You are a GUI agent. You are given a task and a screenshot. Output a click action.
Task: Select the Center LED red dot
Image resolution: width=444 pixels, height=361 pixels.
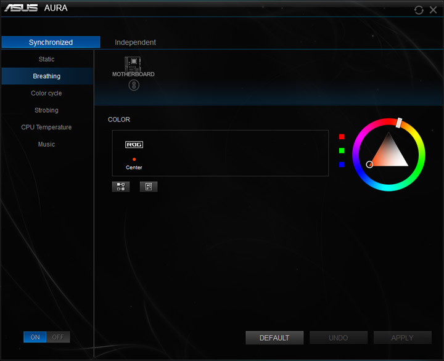[x=134, y=160]
